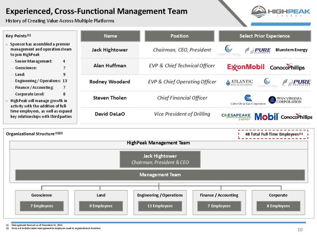Click the Atlantic Resources Company logo
The image size is (317, 237).
tap(239, 82)
